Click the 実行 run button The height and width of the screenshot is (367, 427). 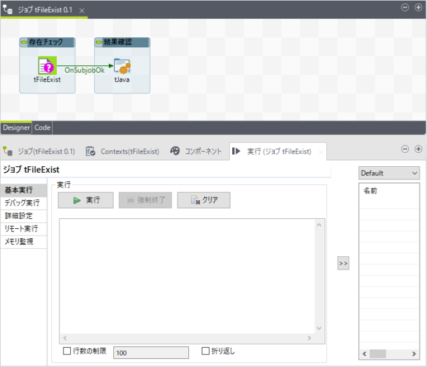coord(85,200)
